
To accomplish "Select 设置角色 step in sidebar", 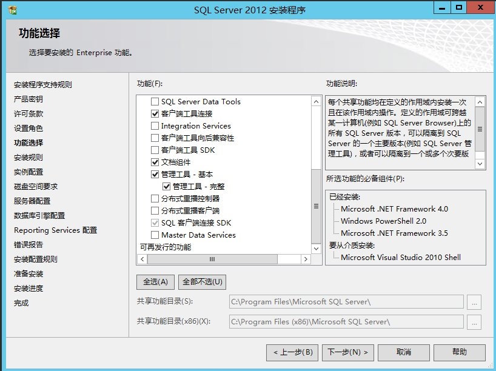I will (x=28, y=128).
